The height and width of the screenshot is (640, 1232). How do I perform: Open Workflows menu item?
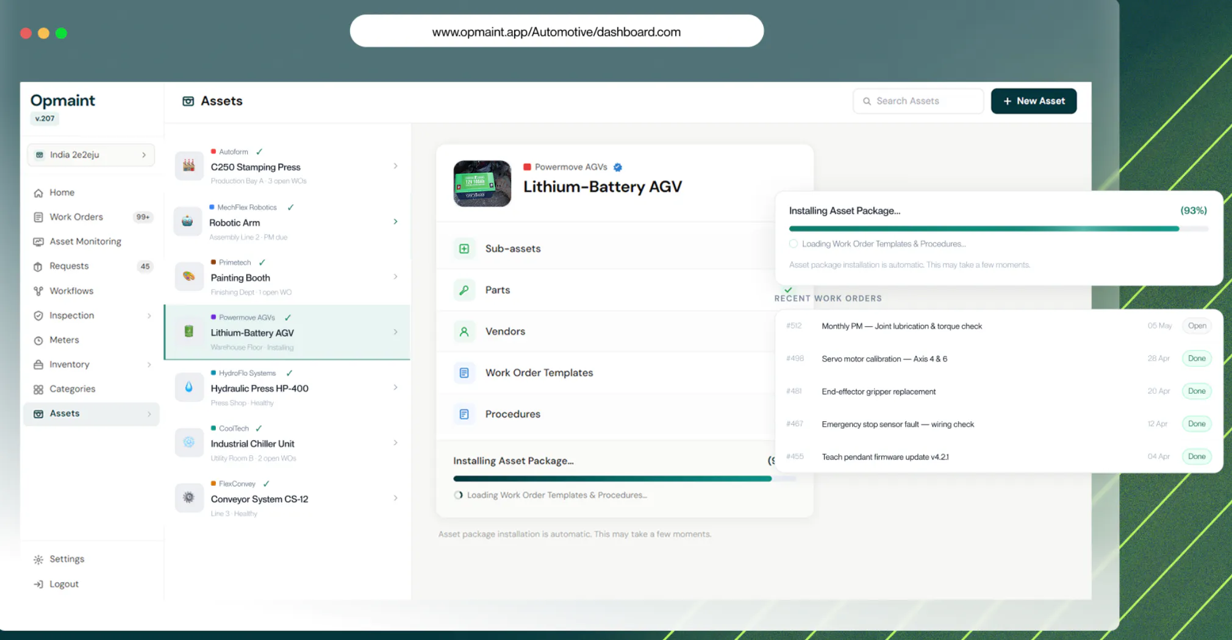[x=91, y=291]
